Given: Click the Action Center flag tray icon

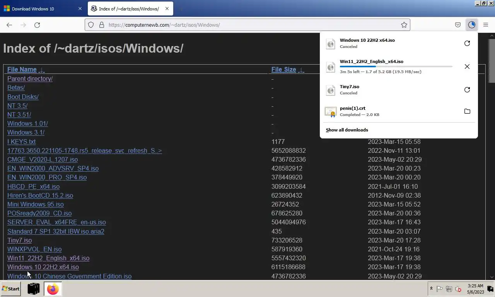Looking at the screenshot, I should 439,289.
